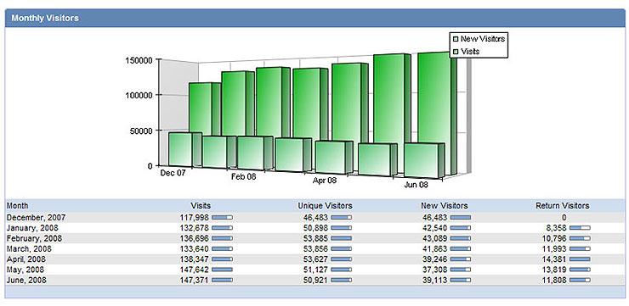Click the 53,627 unique visitors value
This screenshot has height=306, width=629.
pyautogui.click(x=315, y=259)
